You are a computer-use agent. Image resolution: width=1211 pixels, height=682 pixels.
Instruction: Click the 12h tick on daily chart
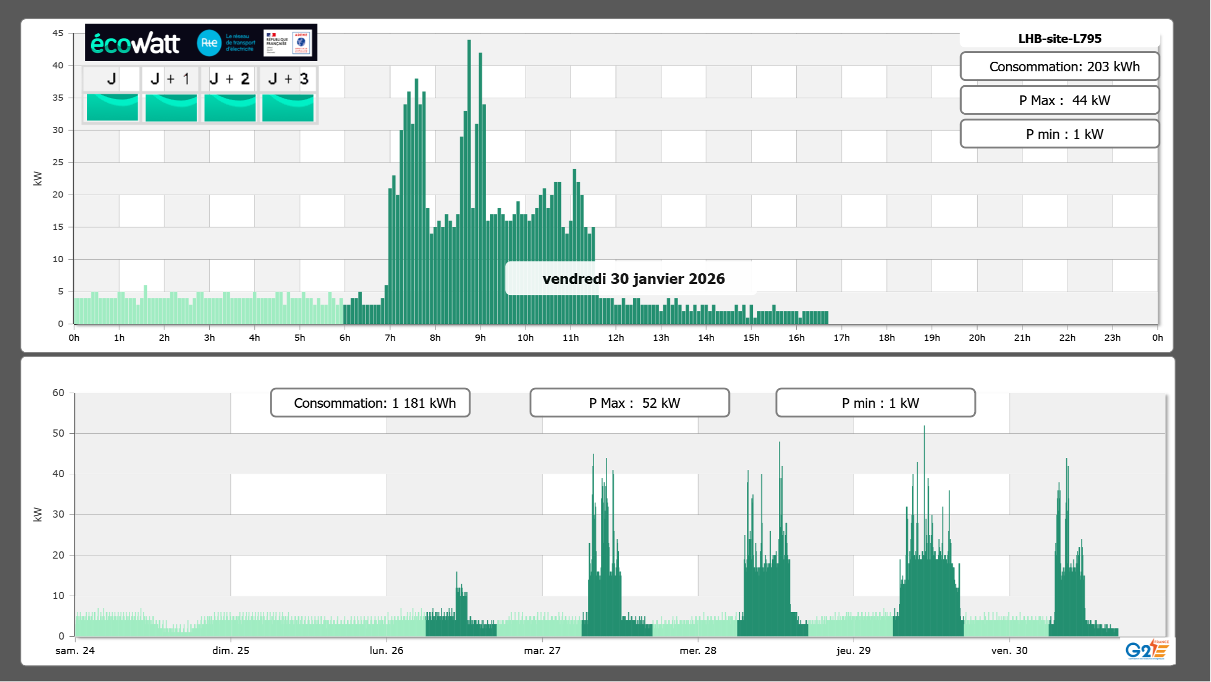tap(615, 337)
